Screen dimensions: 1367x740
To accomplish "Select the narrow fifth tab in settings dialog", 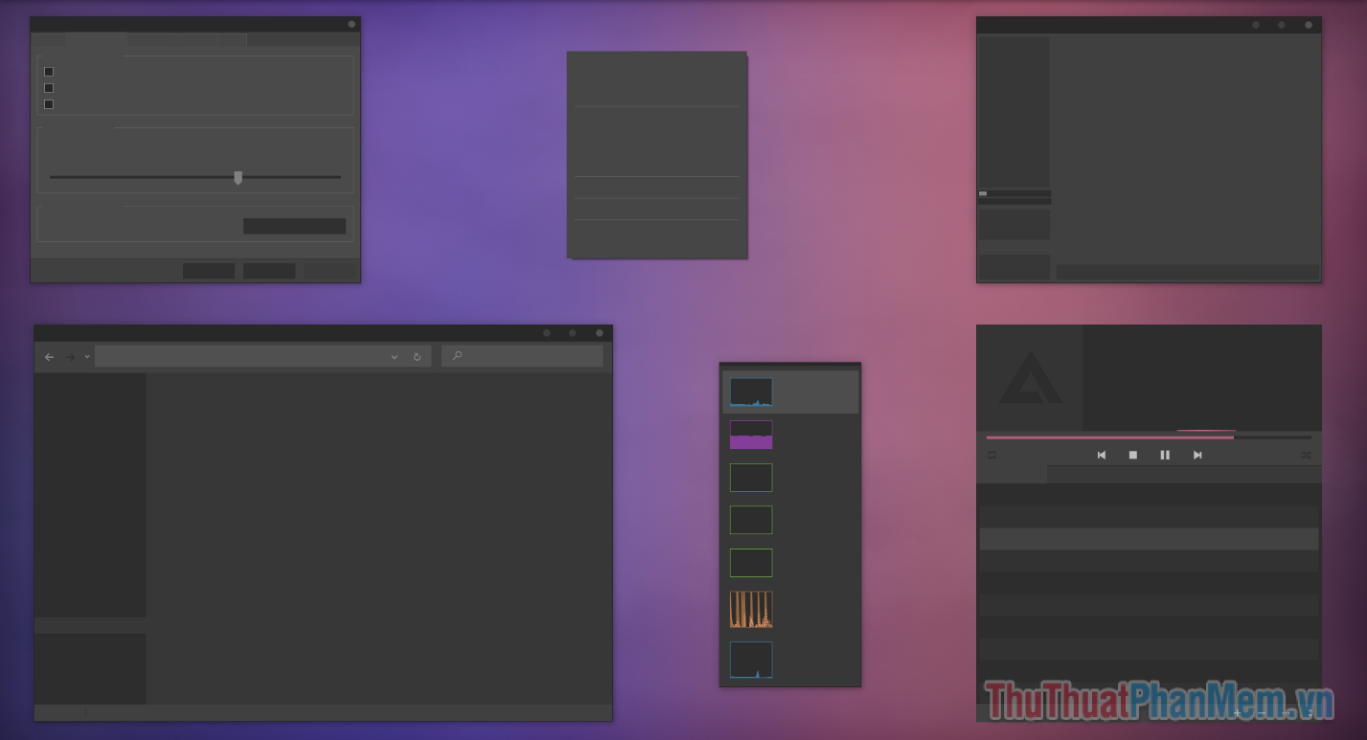I will point(232,40).
